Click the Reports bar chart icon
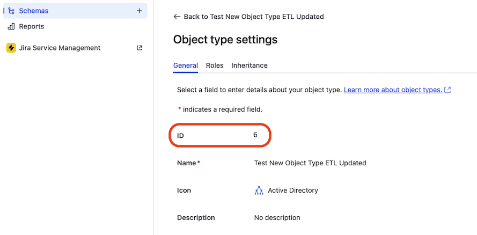 11,26
